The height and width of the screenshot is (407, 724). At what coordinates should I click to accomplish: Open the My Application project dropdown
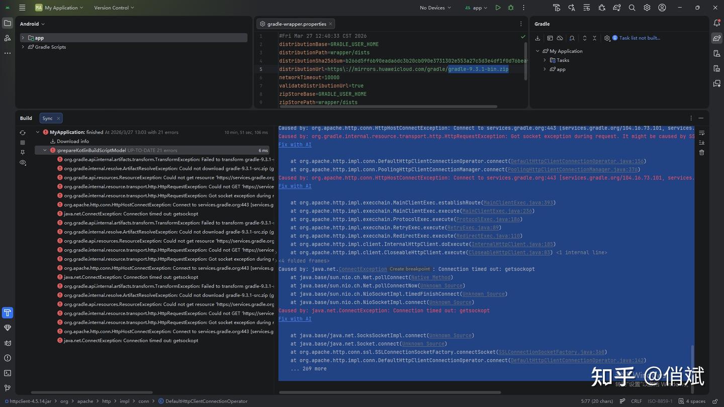[x=59, y=8]
